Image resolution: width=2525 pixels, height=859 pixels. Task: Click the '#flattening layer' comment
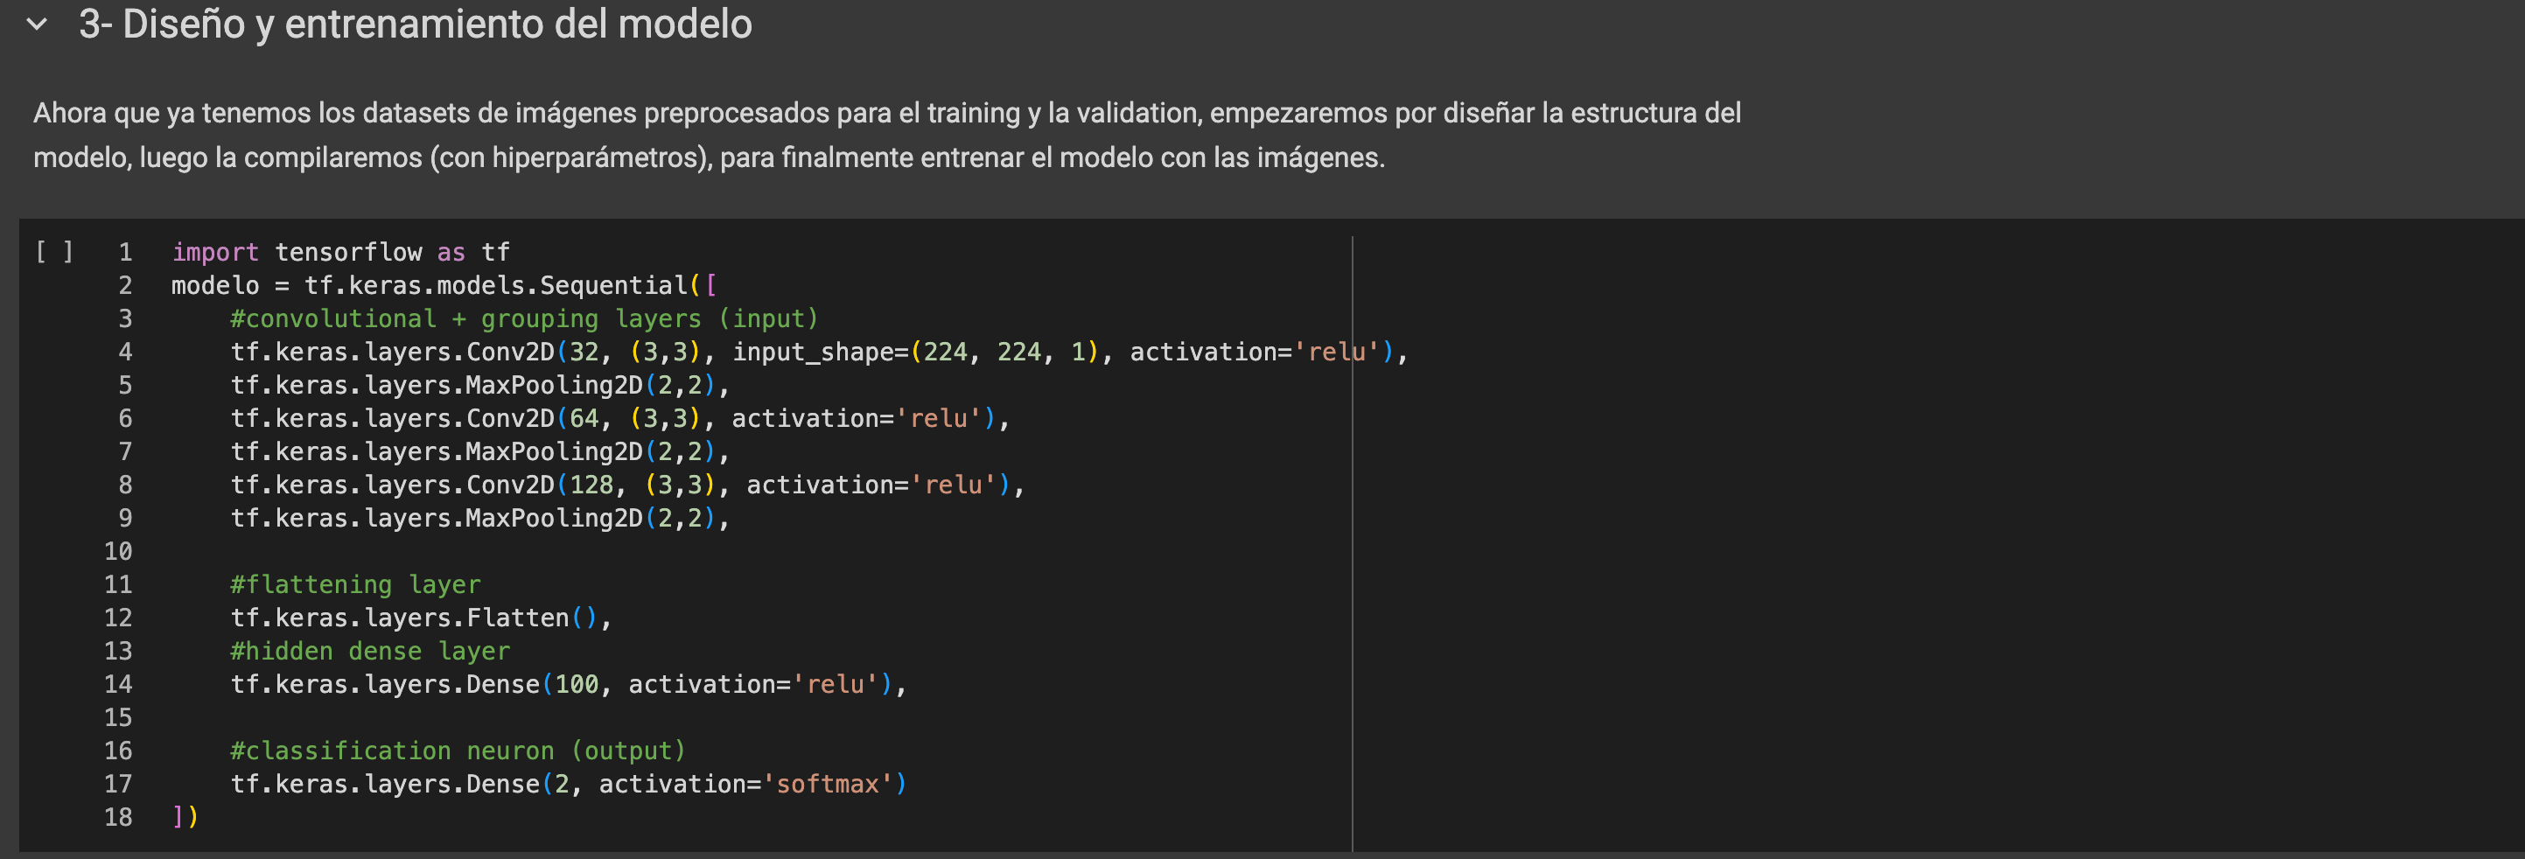[x=355, y=584]
